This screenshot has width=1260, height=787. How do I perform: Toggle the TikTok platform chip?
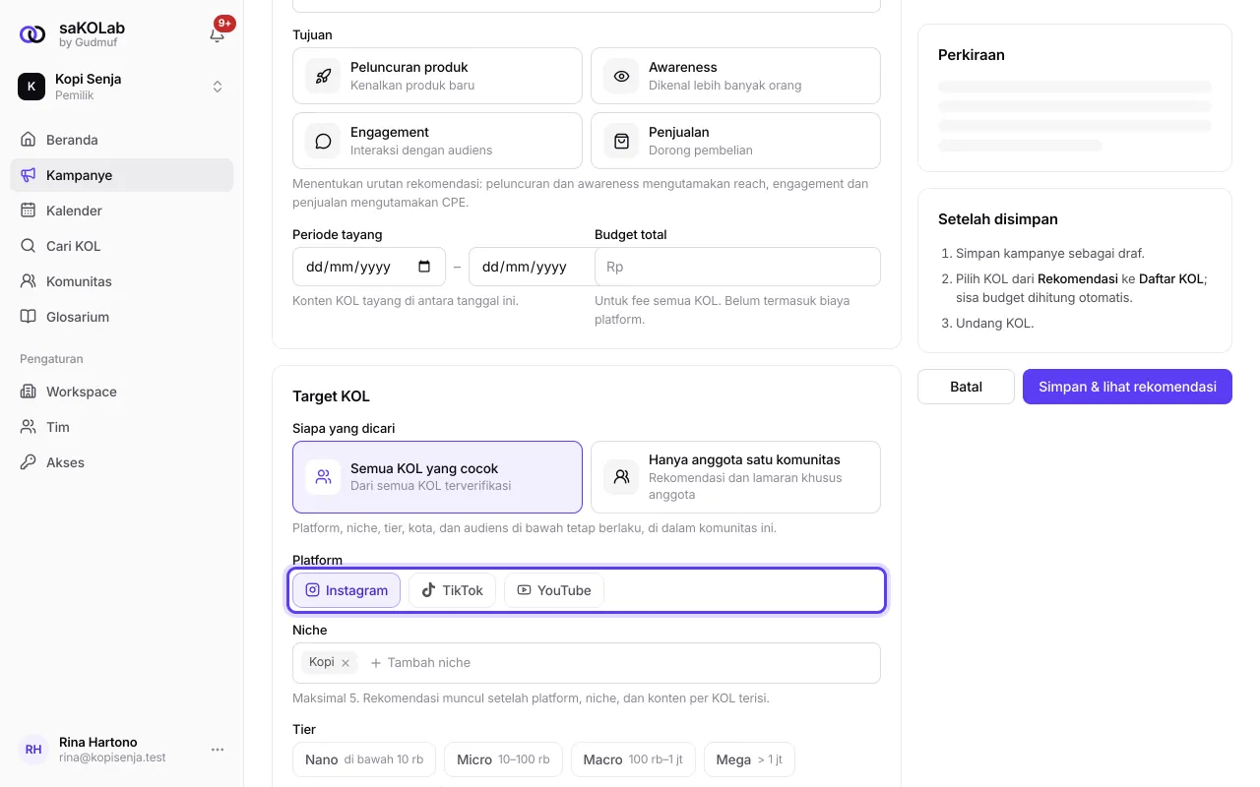point(452,590)
